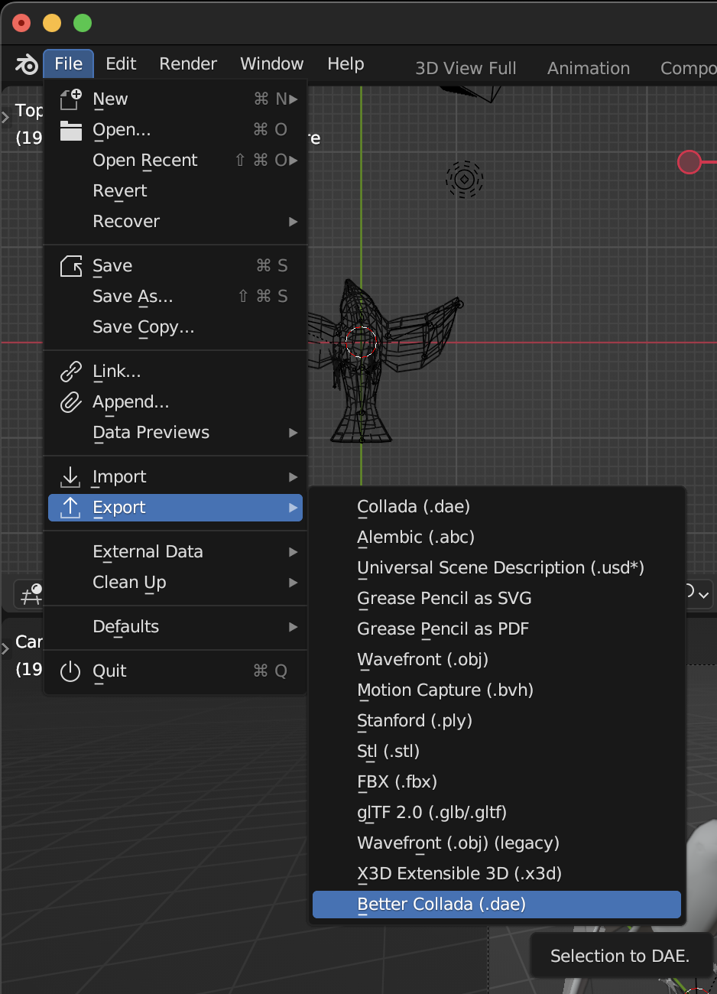This screenshot has height=994, width=717.
Task: Choose Grease Pencil as PDF export
Action: tap(497, 629)
